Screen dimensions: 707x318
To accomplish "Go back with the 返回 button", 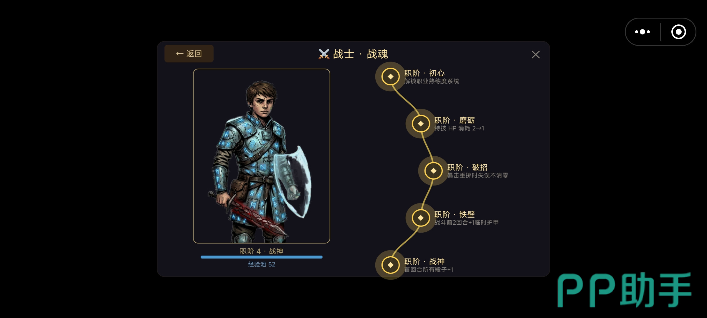I will pyautogui.click(x=189, y=54).
